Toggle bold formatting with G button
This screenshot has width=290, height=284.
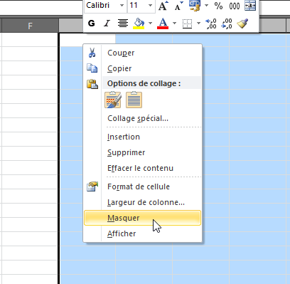point(92,23)
